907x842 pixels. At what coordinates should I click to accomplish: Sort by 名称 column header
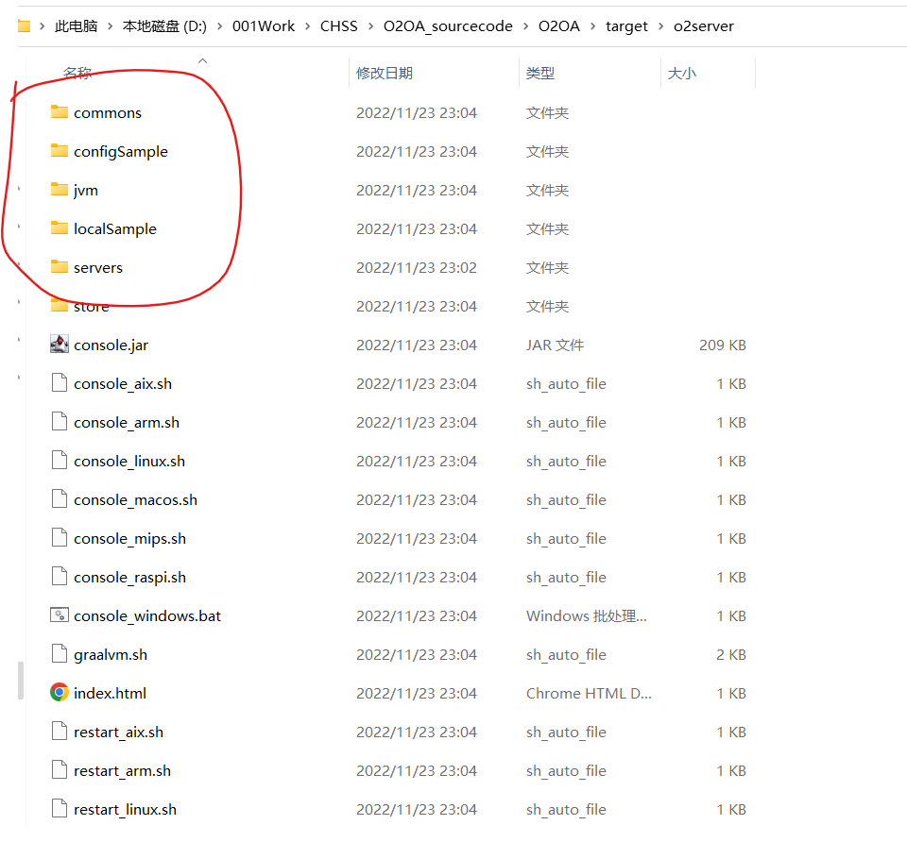coord(77,74)
